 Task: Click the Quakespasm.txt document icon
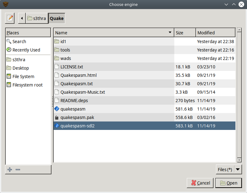pyautogui.click(x=57, y=84)
